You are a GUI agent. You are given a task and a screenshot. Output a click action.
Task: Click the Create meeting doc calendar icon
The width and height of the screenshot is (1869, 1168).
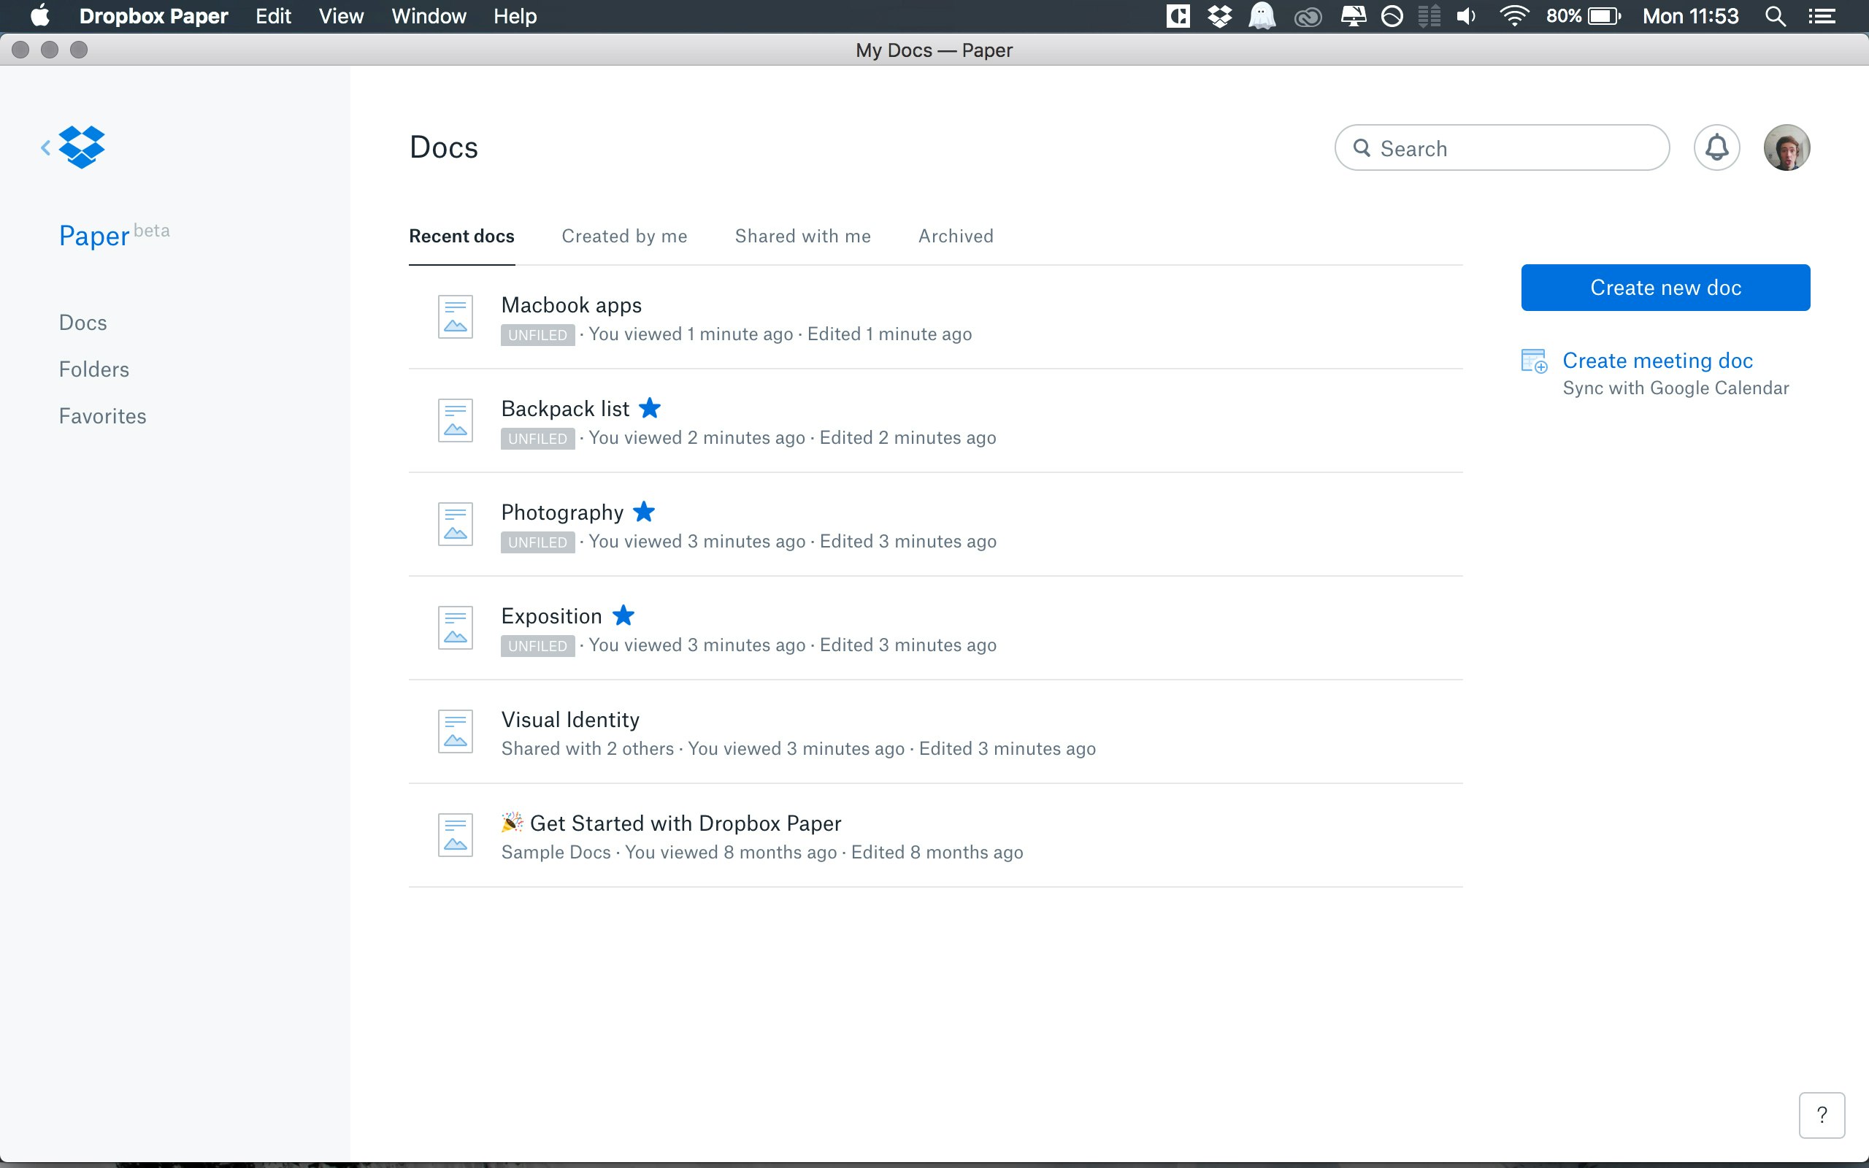[x=1535, y=361]
